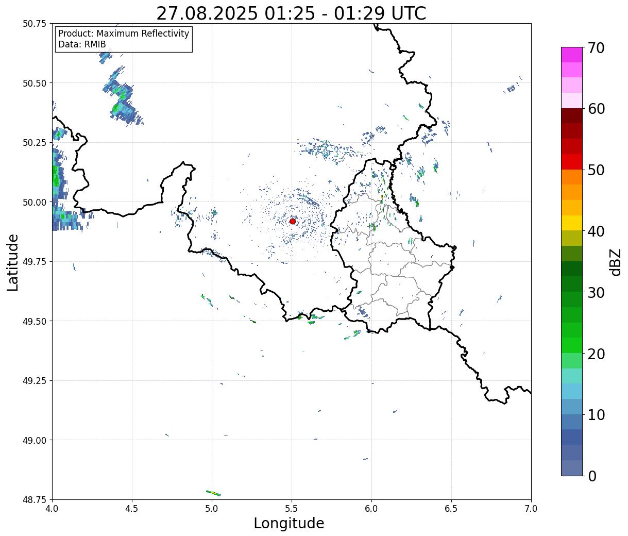
Task: Click the latitude tick label 49.25
Action: tap(35, 381)
